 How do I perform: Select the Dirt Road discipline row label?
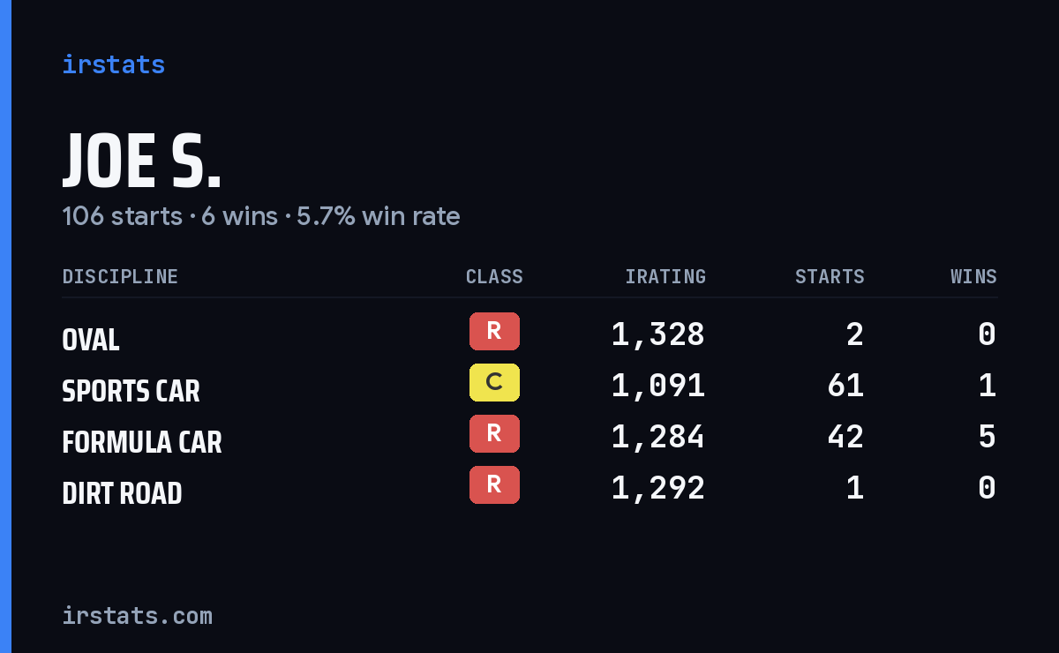click(122, 493)
